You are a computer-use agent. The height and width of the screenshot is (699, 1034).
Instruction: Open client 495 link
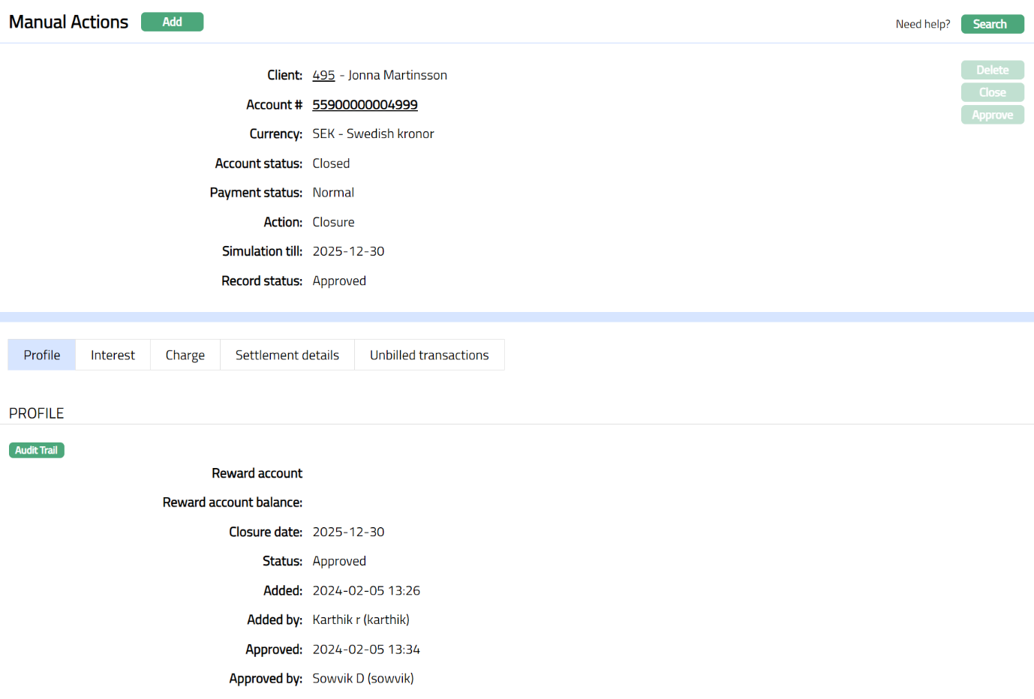(x=323, y=75)
